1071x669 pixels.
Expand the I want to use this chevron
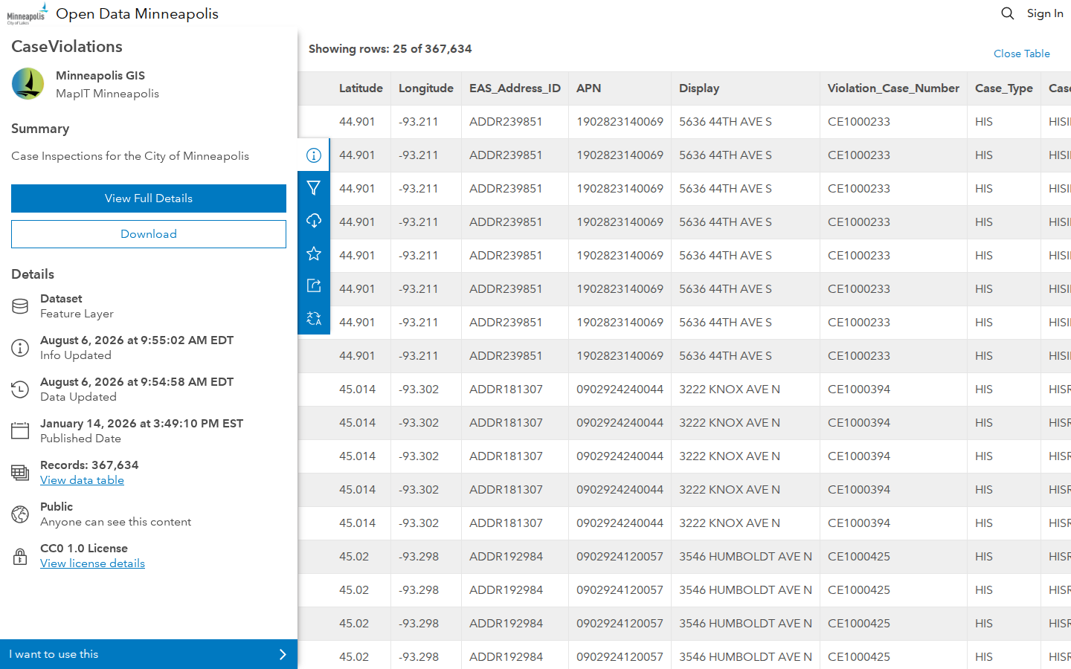(283, 654)
